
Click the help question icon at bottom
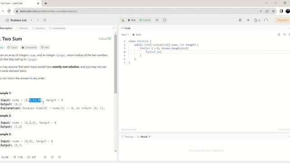tap(59, 157)
